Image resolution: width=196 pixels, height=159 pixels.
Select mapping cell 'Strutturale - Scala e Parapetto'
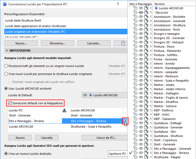(x=91, y=127)
